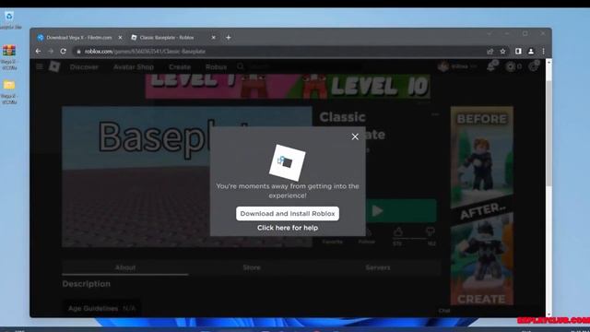Open the Roblox hamburger navigation menu
Image resolution: width=590 pixels, height=332 pixels.
(40, 66)
